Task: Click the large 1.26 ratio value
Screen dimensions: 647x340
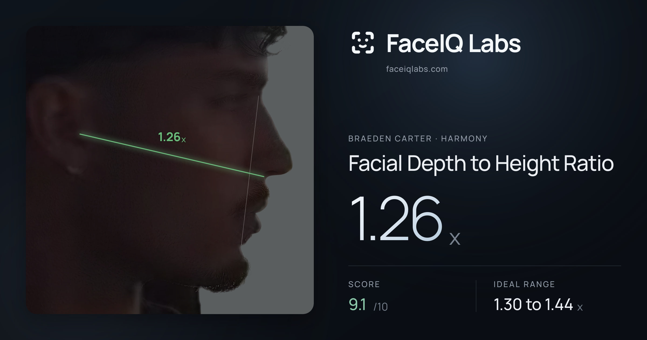Action: [x=396, y=218]
